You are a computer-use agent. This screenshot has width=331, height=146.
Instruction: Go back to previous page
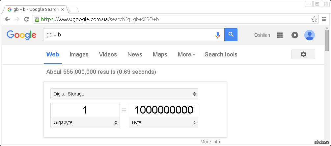tap(8, 19)
